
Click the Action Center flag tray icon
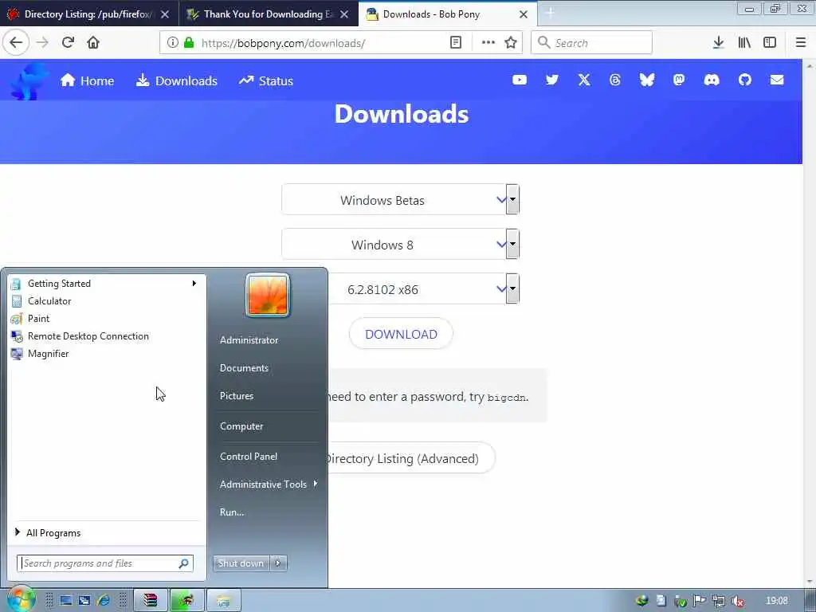point(700,601)
